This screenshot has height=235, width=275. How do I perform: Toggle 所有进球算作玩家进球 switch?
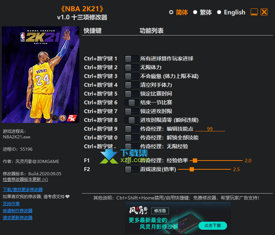[132, 59]
